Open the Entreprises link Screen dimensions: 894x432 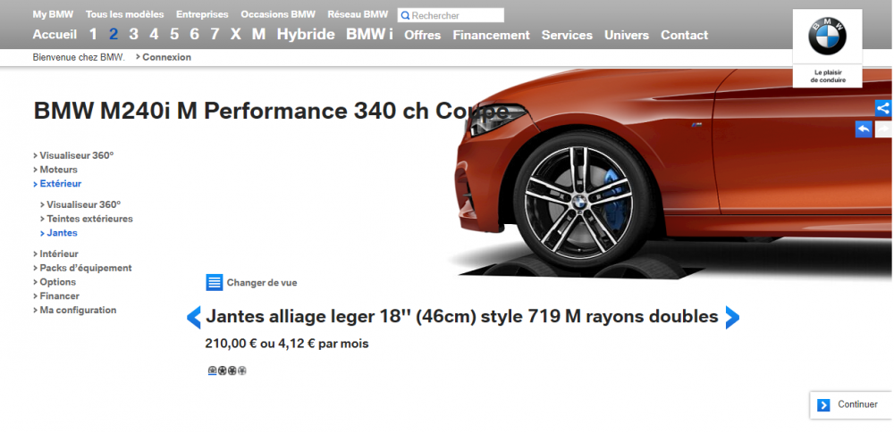pyautogui.click(x=202, y=14)
